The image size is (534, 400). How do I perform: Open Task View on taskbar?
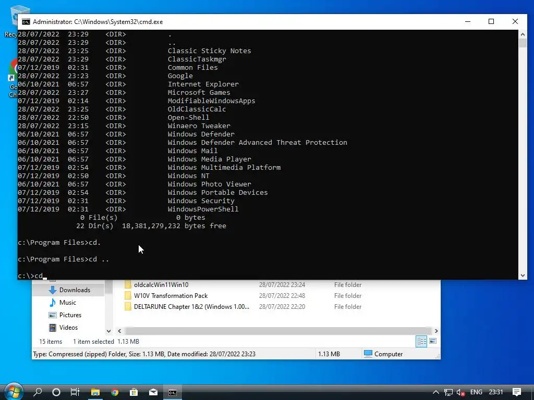[x=75, y=392]
